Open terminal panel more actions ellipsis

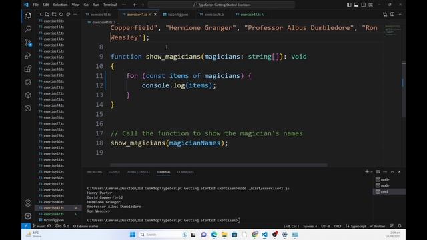click(385, 172)
